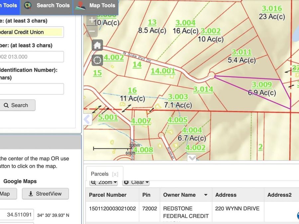Open Search Tools tab

[x=47, y=6]
